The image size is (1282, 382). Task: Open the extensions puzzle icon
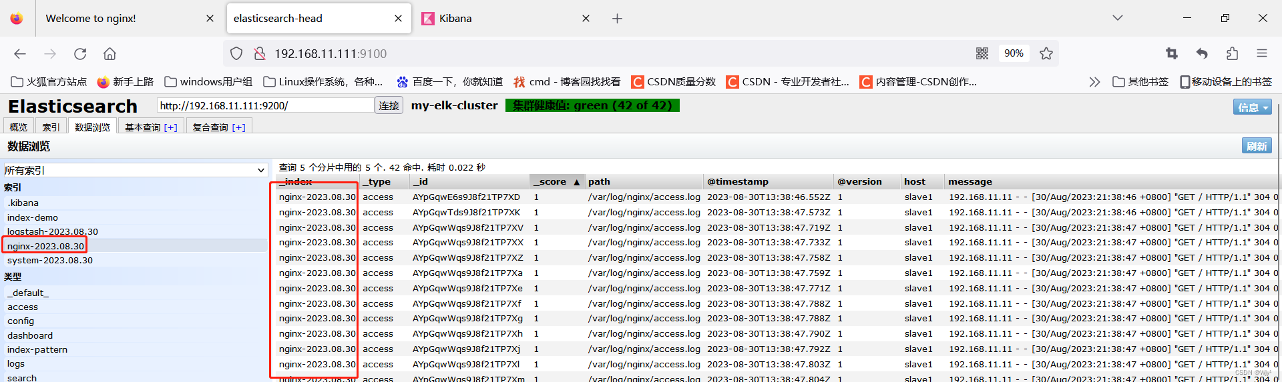[x=1232, y=53]
